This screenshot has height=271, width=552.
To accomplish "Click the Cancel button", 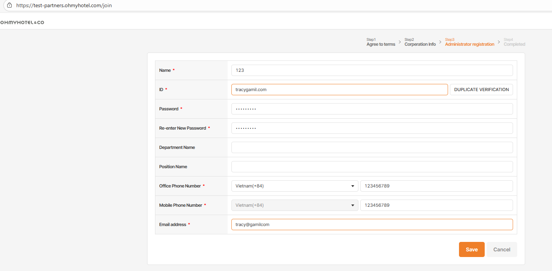I will click(x=502, y=249).
